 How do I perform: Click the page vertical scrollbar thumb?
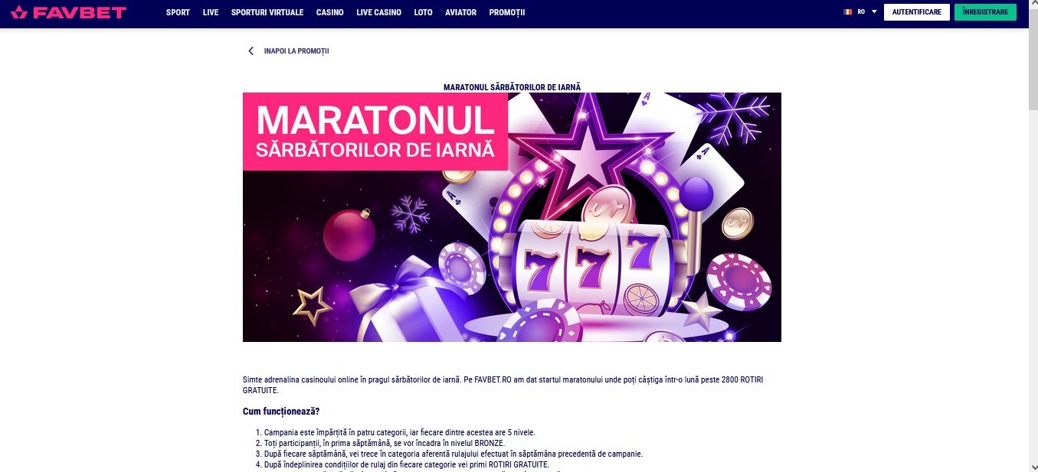pos(1033,61)
